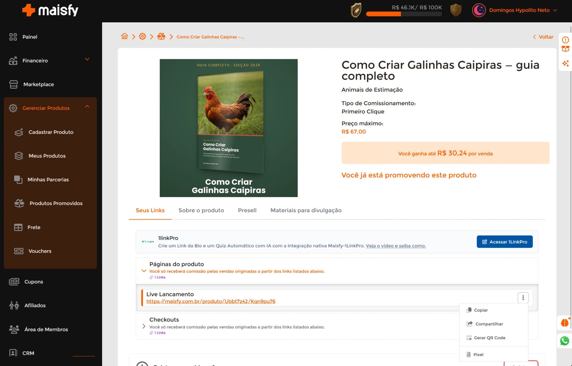Click the home breadcrumb icon

(125, 36)
